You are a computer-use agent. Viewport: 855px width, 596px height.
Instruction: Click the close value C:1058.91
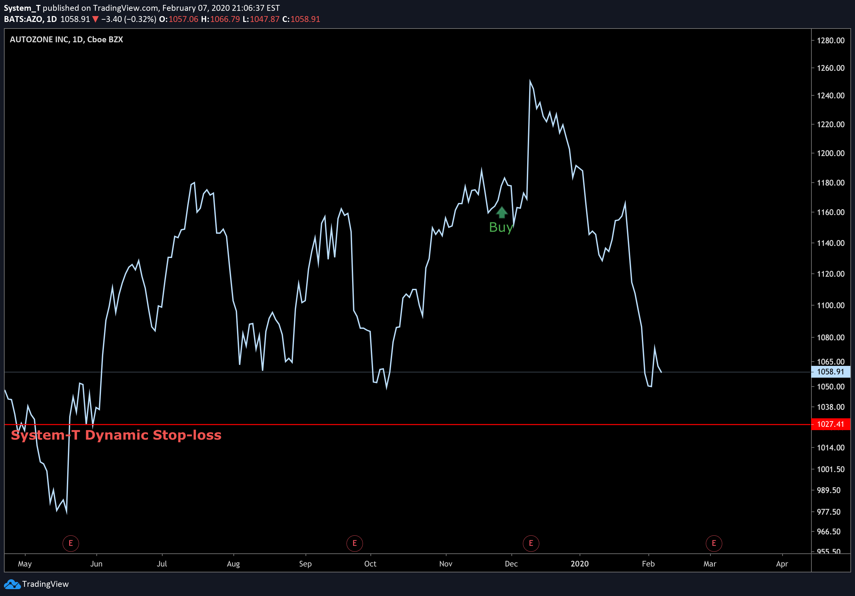[301, 19]
